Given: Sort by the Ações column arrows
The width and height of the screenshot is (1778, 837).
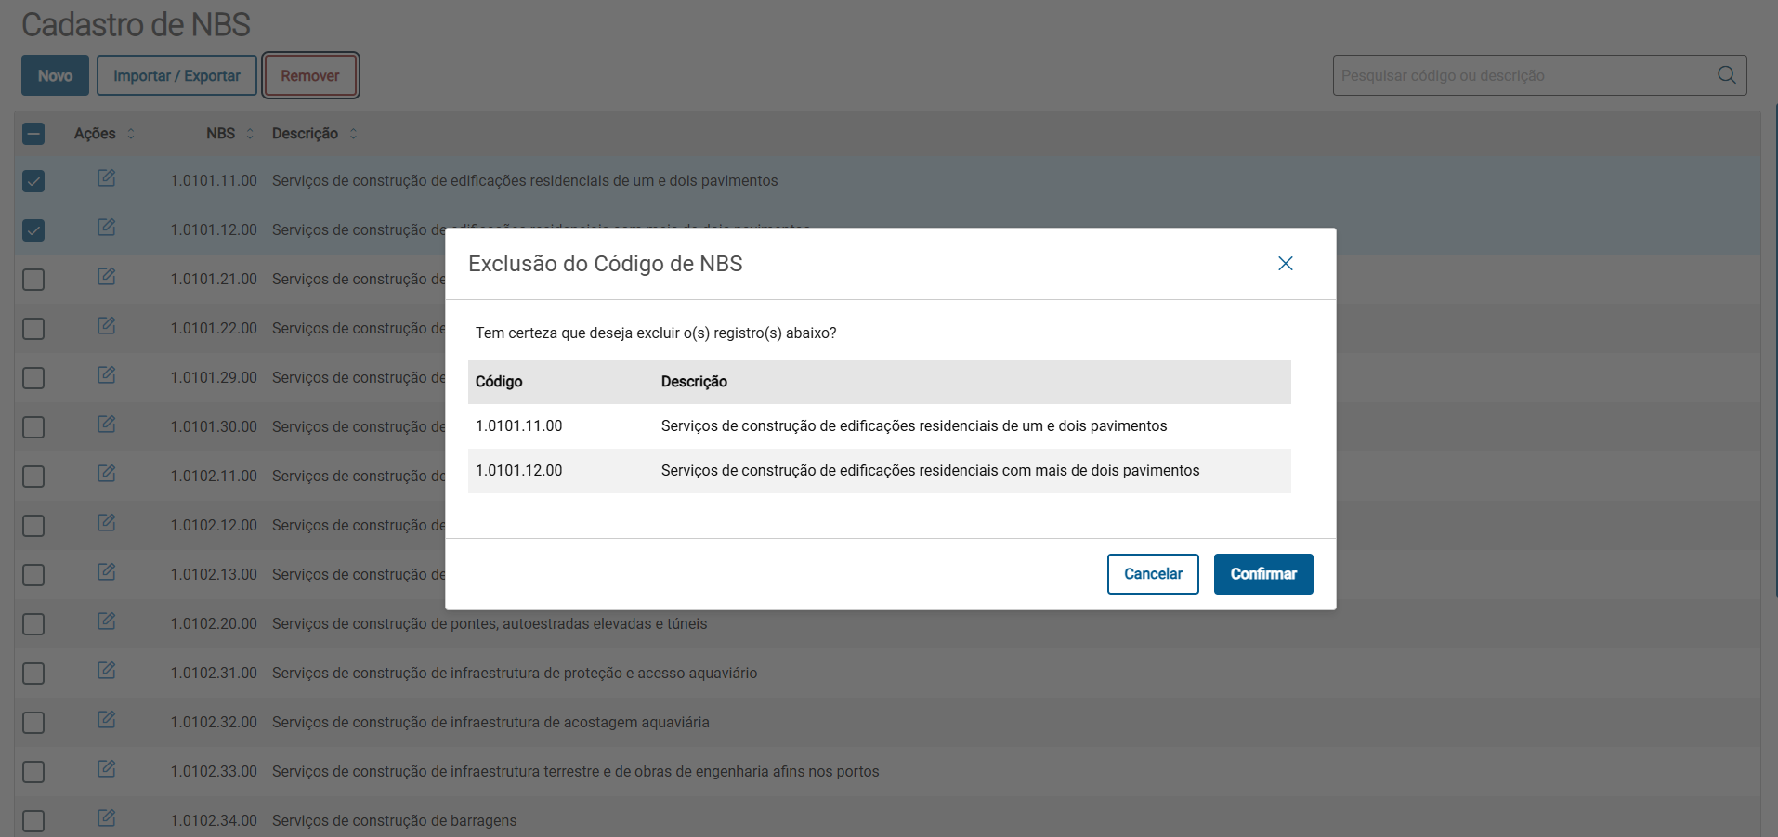Looking at the screenshot, I should (131, 134).
